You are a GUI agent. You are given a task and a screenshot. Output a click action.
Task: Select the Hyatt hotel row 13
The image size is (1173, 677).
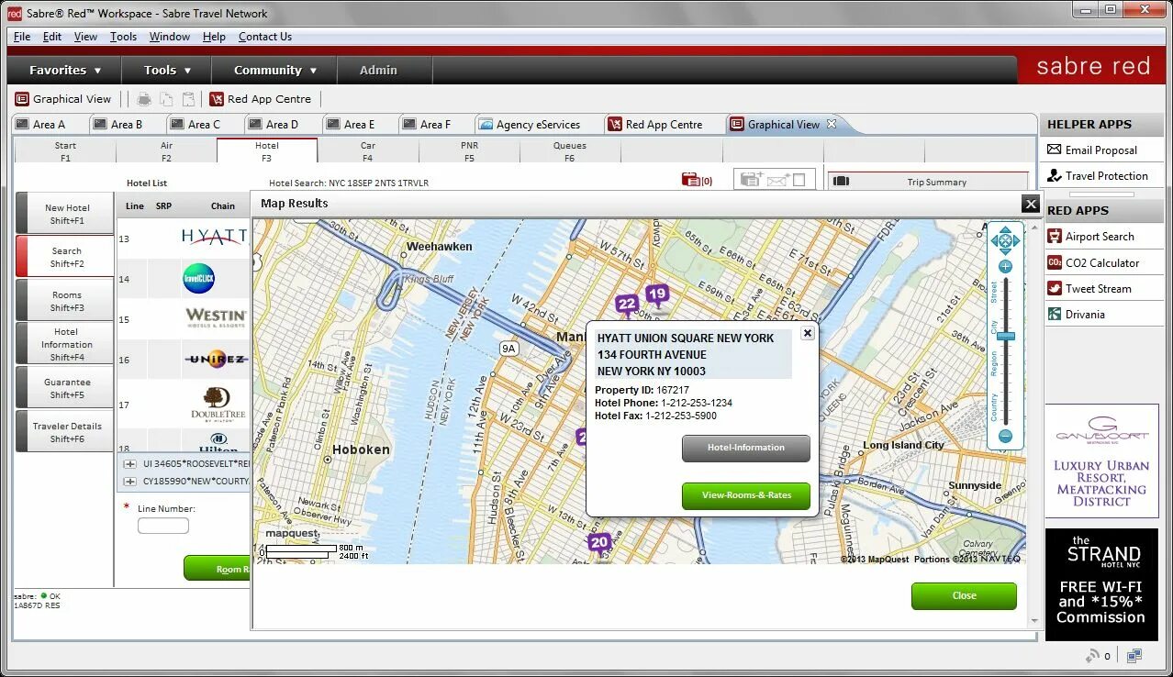pos(183,239)
